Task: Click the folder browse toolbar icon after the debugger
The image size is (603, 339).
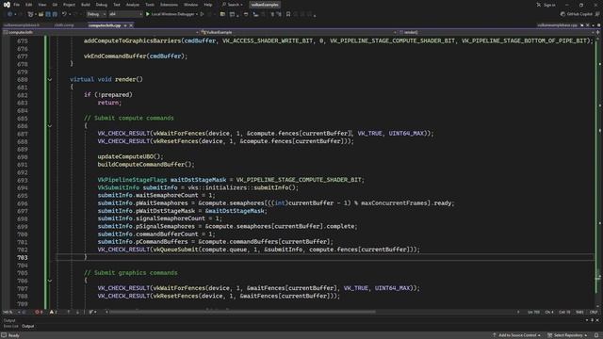Action: pyautogui.click(x=222, y=14)
